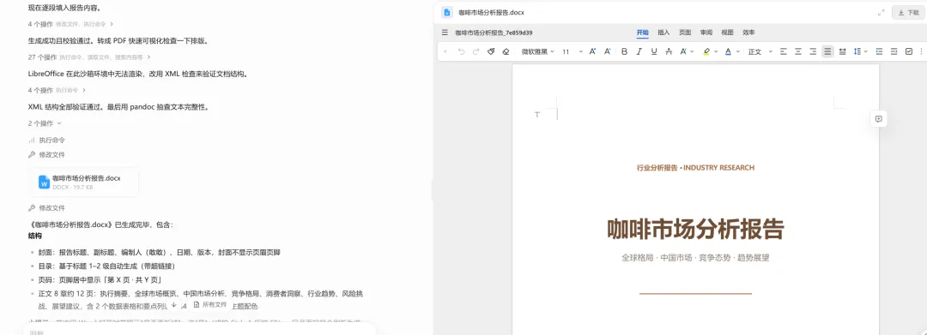Switch to the 效率 tab
Screen dimensions: 927x335
click(748, 33)
